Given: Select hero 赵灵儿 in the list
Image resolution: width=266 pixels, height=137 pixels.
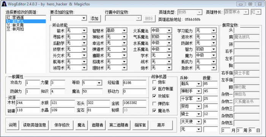Looking at the screenshot, I should (x=26, y=21).
